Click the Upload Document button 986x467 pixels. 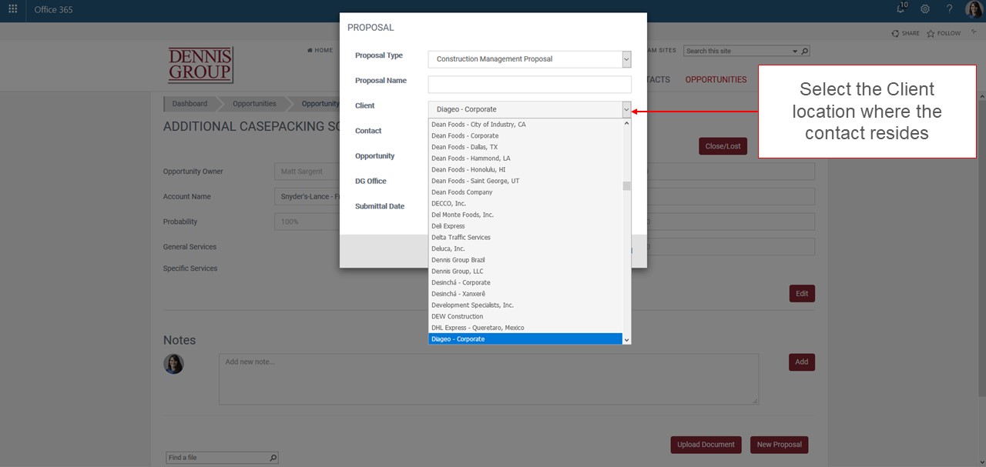click(706, 445)
